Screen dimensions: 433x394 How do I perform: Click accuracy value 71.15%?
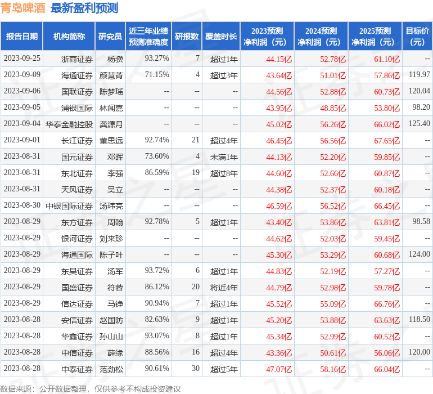point(157,75)
